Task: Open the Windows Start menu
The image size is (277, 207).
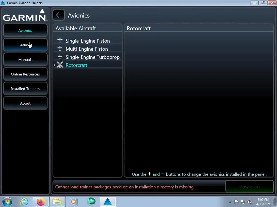Action: pyautogui.click(x=7, y=202)
